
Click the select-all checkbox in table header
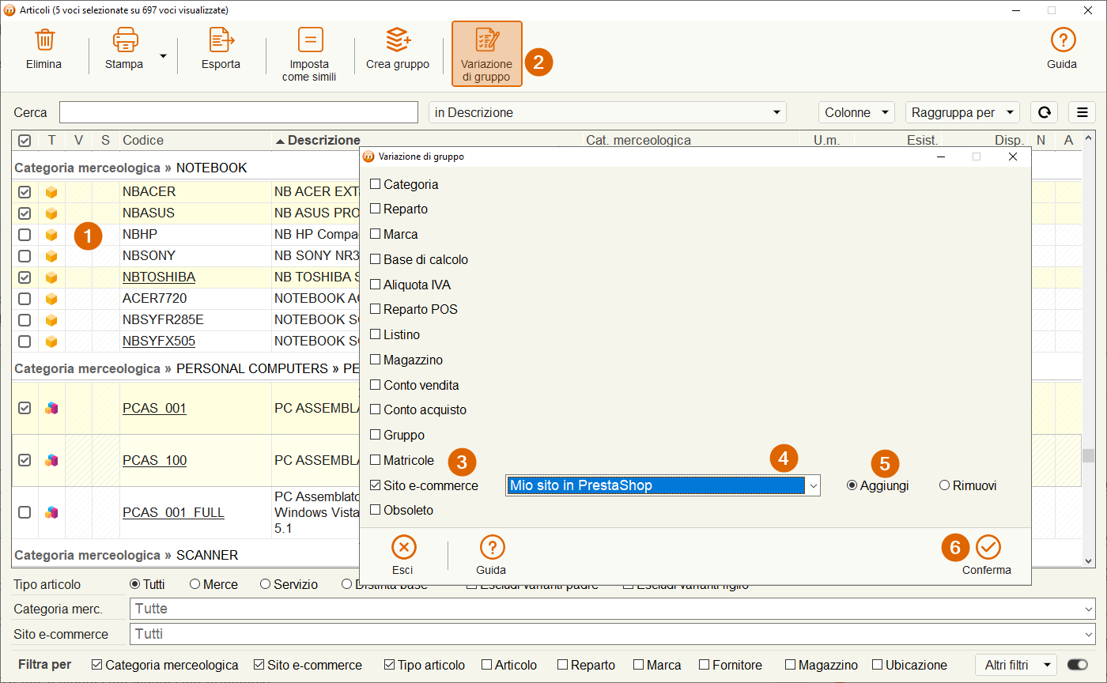click(x=25, y=140)
